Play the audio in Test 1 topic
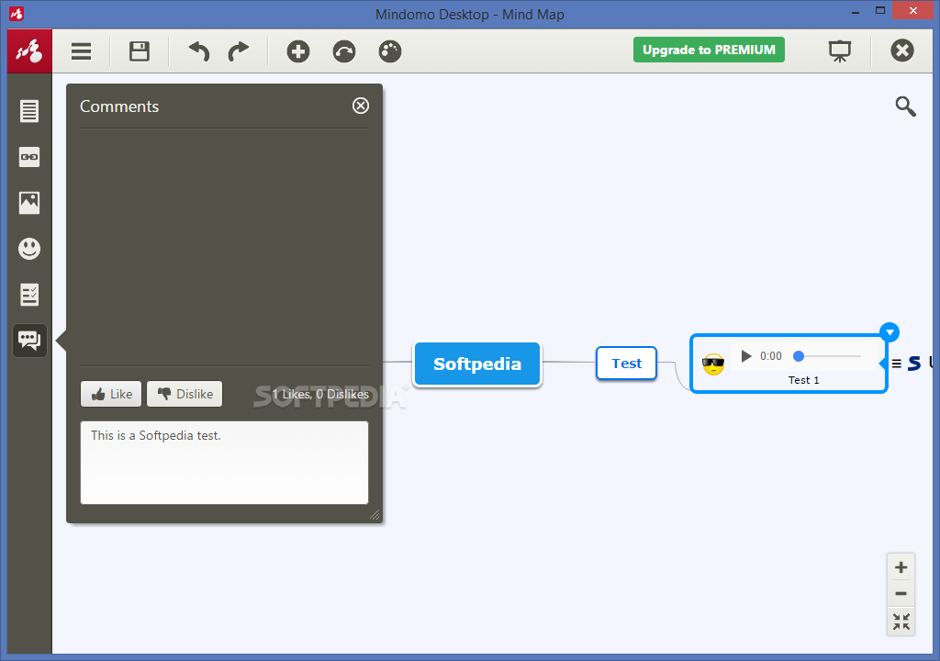 point(746,356)
